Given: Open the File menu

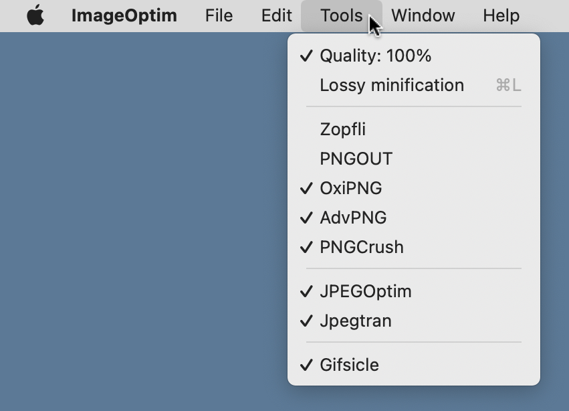Looking at the screenshot, I should [219, 15].
